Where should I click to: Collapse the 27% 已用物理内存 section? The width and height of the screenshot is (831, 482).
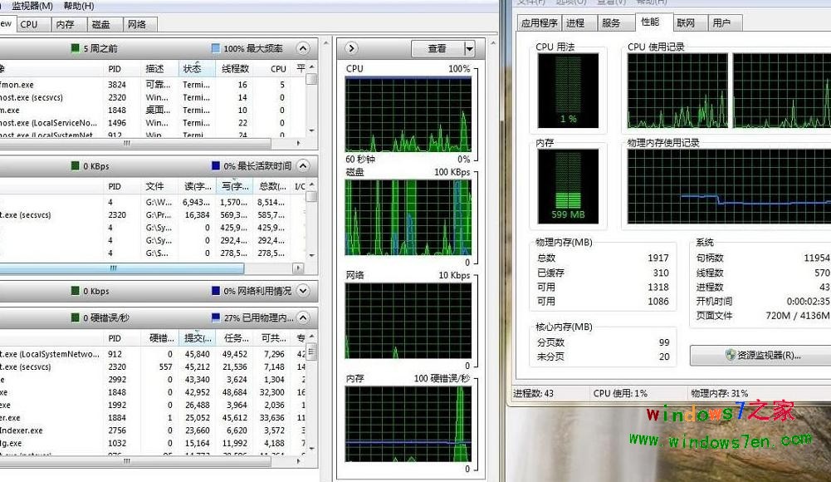click(303, 317)
